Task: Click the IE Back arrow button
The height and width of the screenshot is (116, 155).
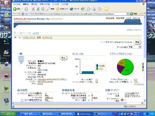Action: pos(15,9)
